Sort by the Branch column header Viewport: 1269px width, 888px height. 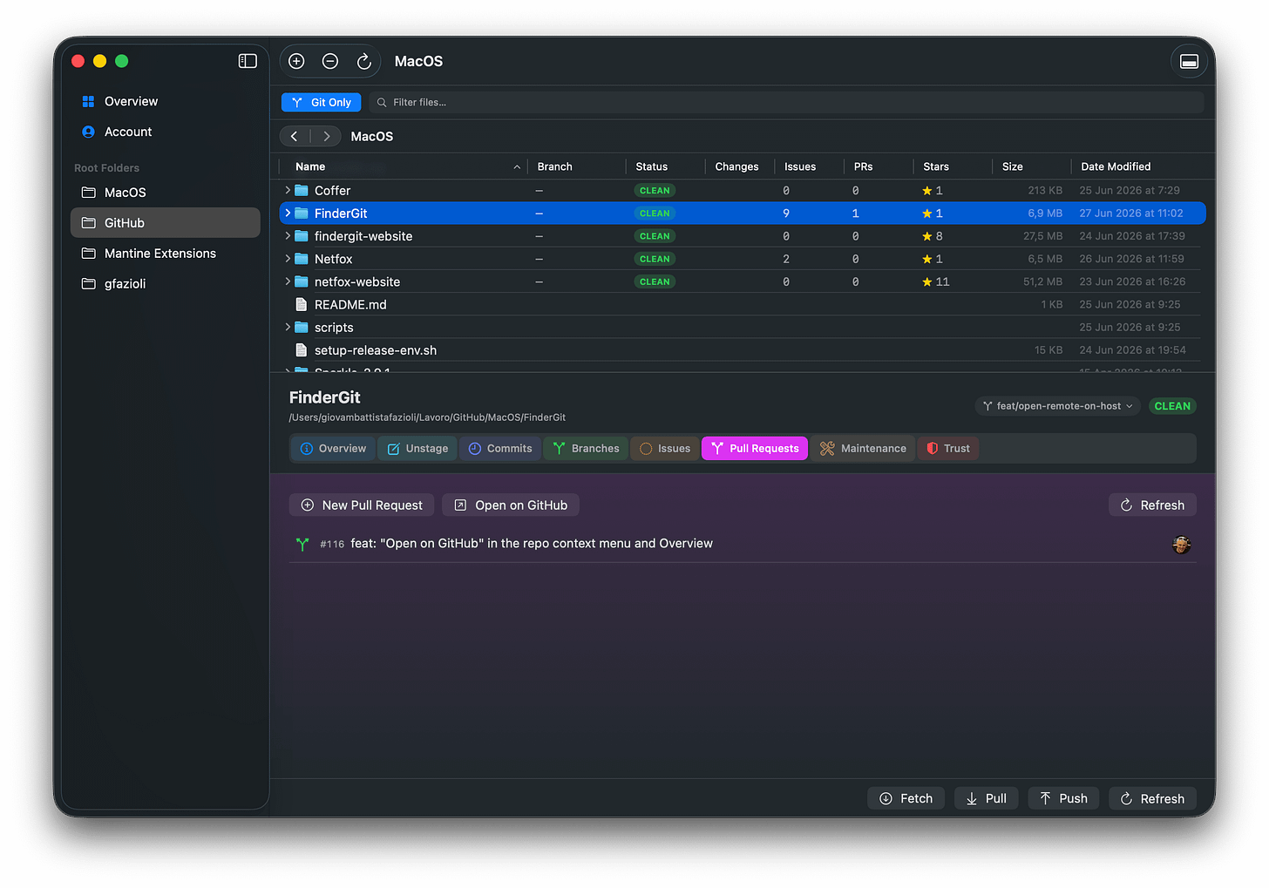554,166
